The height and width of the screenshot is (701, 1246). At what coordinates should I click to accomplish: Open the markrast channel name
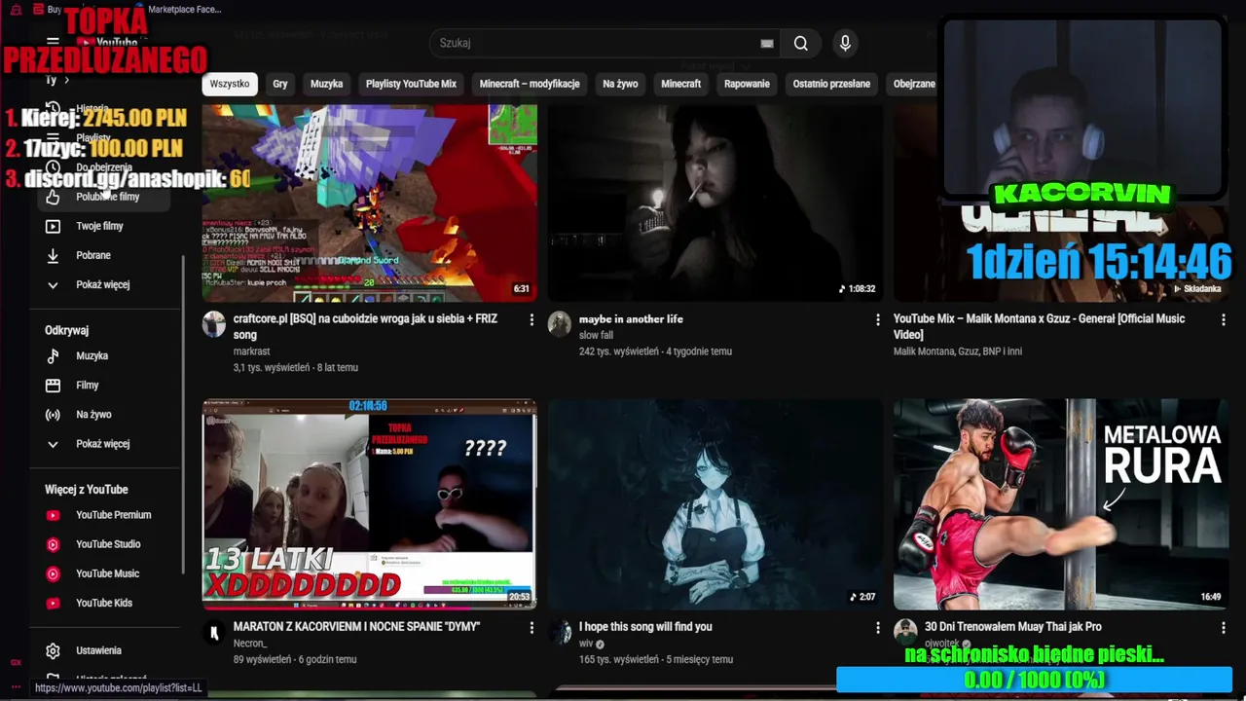coord(251,351)
